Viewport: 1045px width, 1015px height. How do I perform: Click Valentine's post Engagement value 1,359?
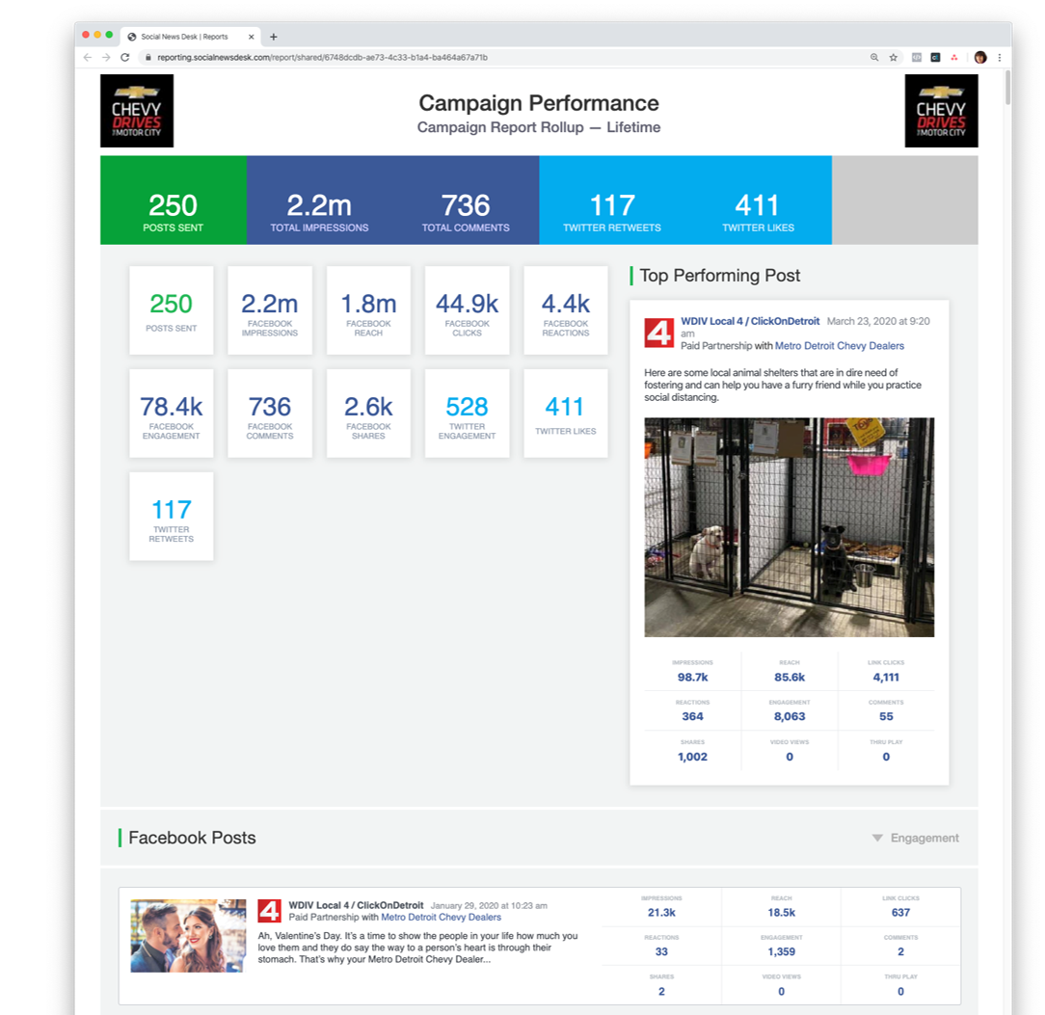pyautogui.click(x=781, y=951)
